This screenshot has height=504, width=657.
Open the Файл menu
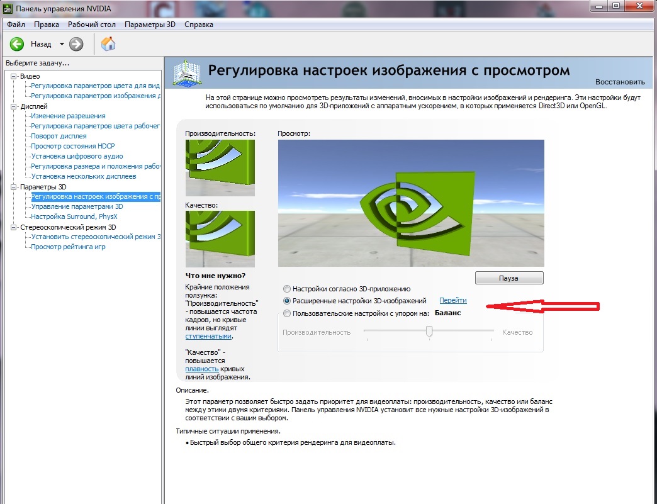coord(16,25)
